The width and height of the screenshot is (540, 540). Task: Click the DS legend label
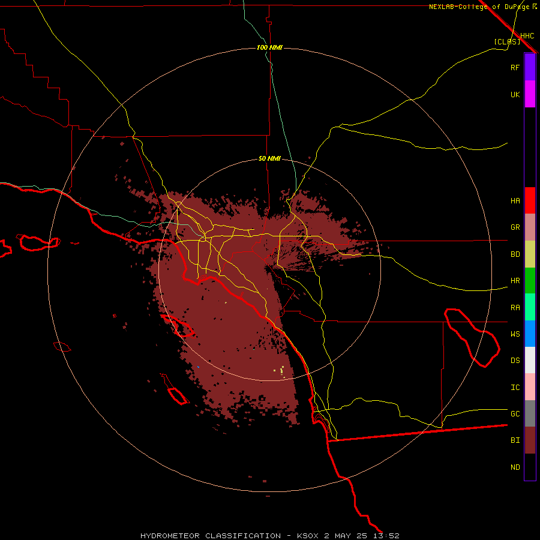click(515, 361)
